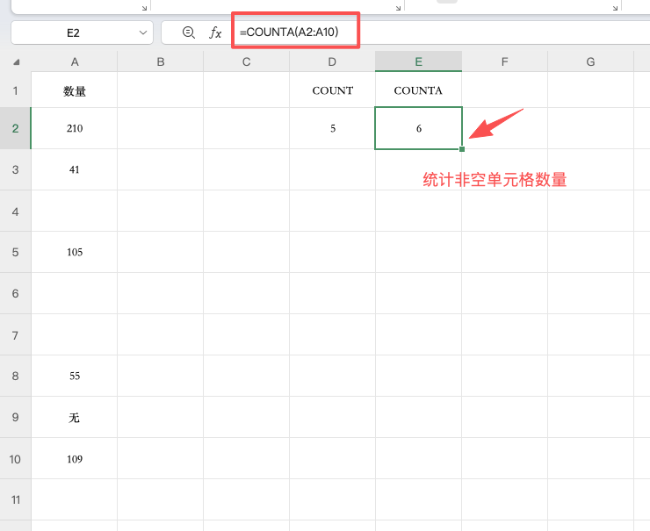Screen dimensions: 650x531
Task: Expand the Name Box dropdown arrow
Action: pyautogui.click(x=144, y=32)
